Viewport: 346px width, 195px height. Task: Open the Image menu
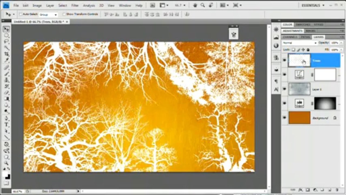[x=37, y=5]
